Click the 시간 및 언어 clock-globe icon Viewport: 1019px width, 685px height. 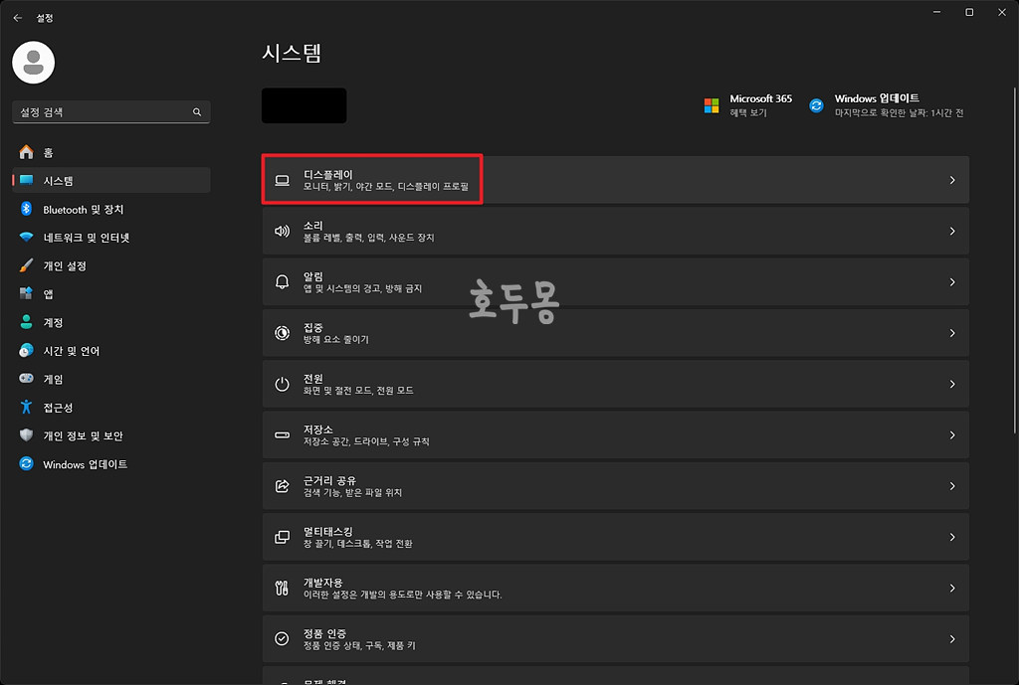point(26,351)
